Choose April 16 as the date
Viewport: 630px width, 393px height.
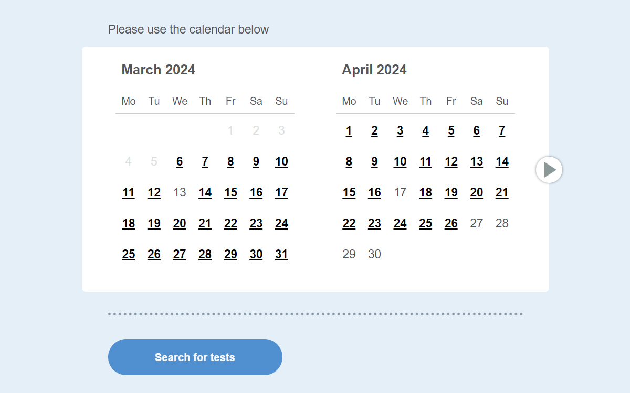coord(374,192)
